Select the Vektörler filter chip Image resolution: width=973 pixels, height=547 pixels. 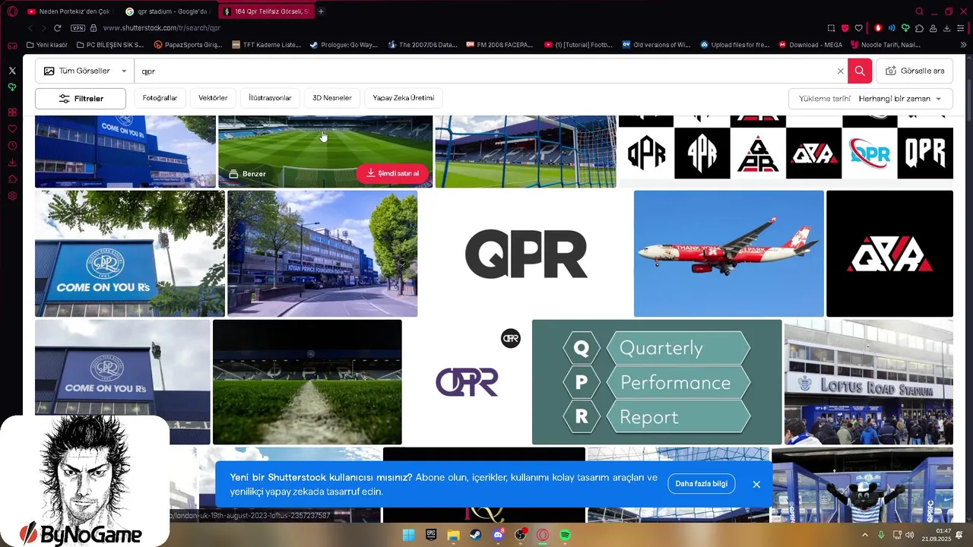pos(213,98)
